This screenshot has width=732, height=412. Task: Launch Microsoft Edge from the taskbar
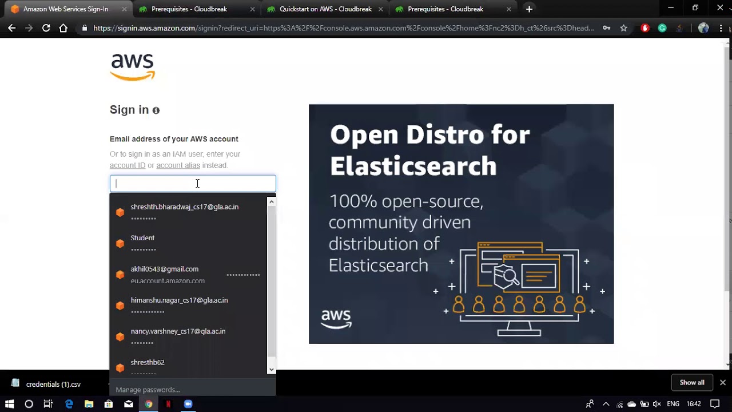point(69,404)
